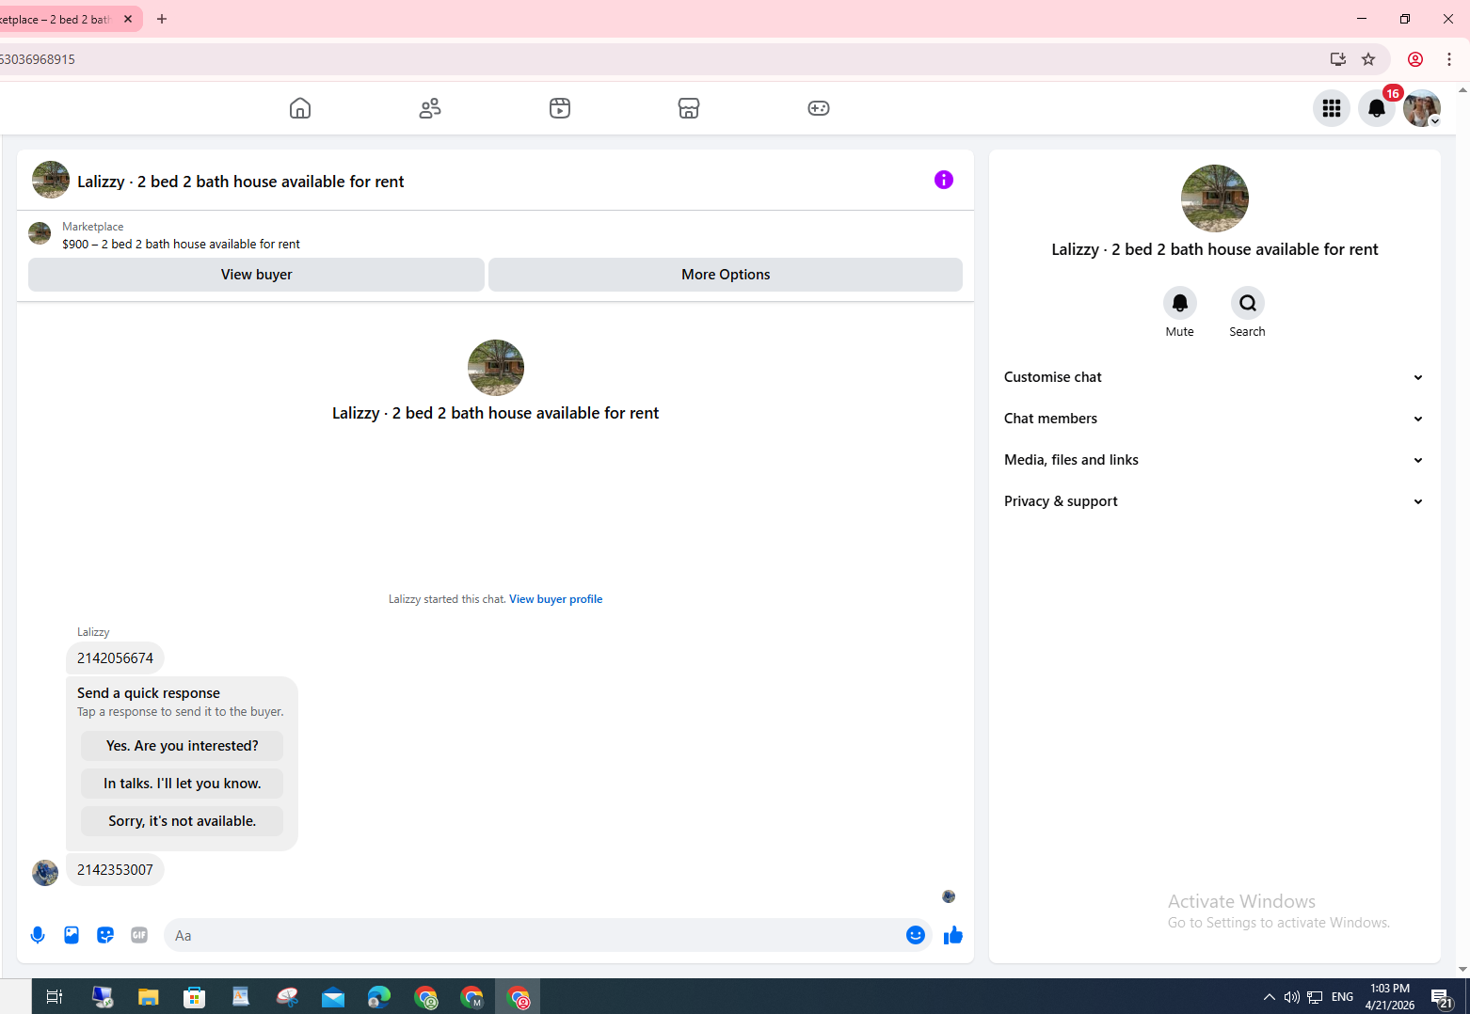
Task: Open Task View on the taskbar
Action: [55, 997]
